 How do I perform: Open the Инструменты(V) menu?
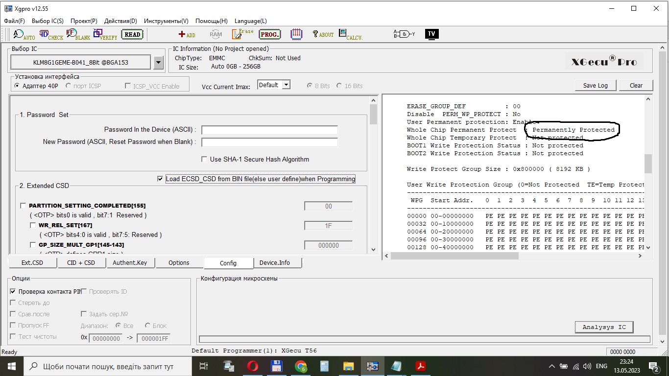pos(166,21)
